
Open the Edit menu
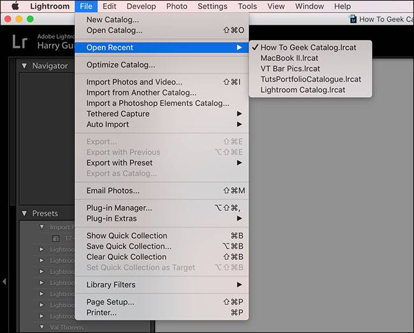tap(110, 6)
